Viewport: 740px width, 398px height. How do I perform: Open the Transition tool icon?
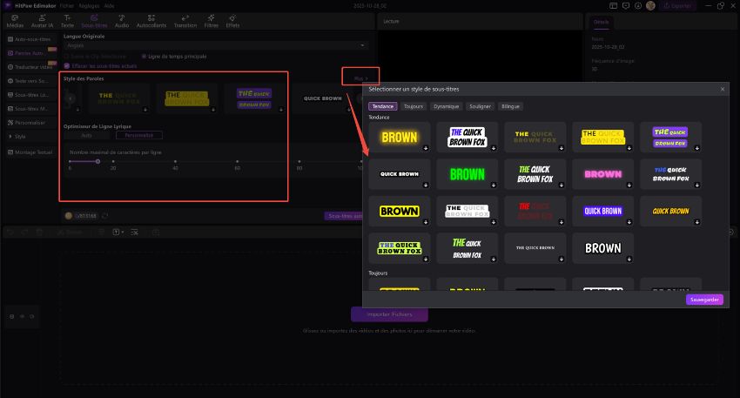click(x=185, y=20)
